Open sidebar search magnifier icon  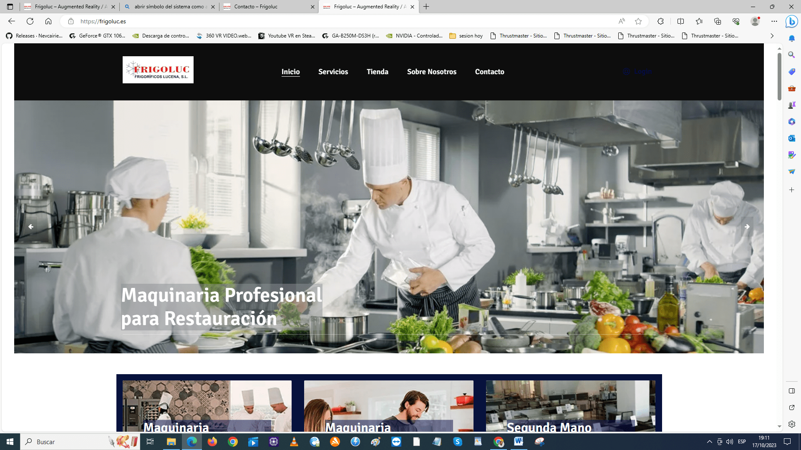(791, 55)
